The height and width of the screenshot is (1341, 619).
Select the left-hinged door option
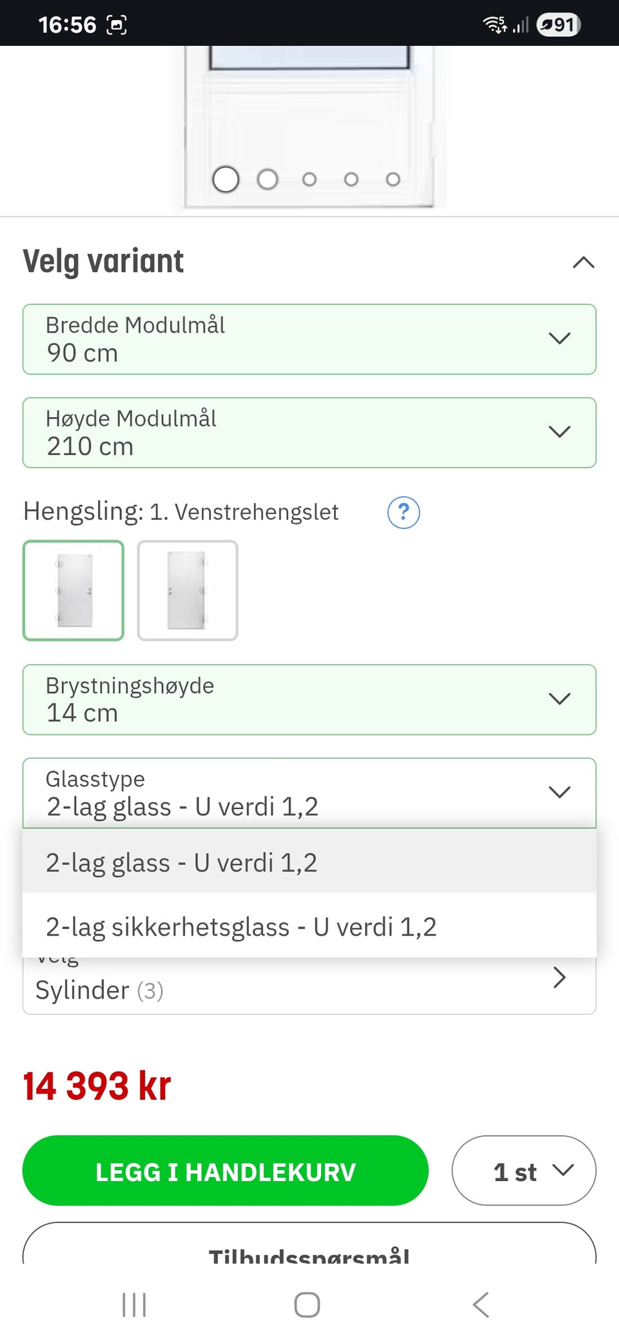coord(73,591)
